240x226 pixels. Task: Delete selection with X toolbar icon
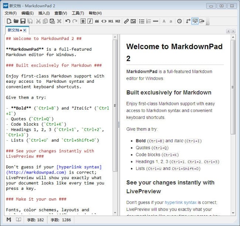click(59, 21)
